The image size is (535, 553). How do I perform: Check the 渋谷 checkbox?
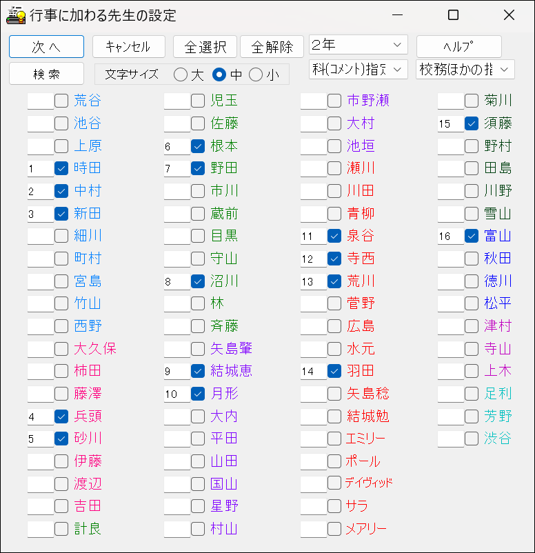[x=472, y=439]
